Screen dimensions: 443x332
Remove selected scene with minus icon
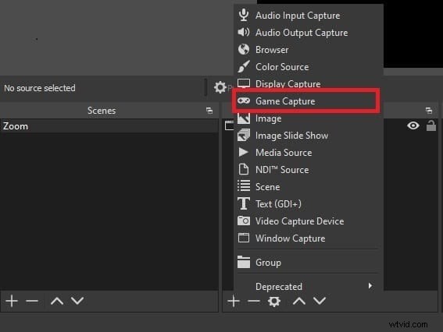coord(32,301)
